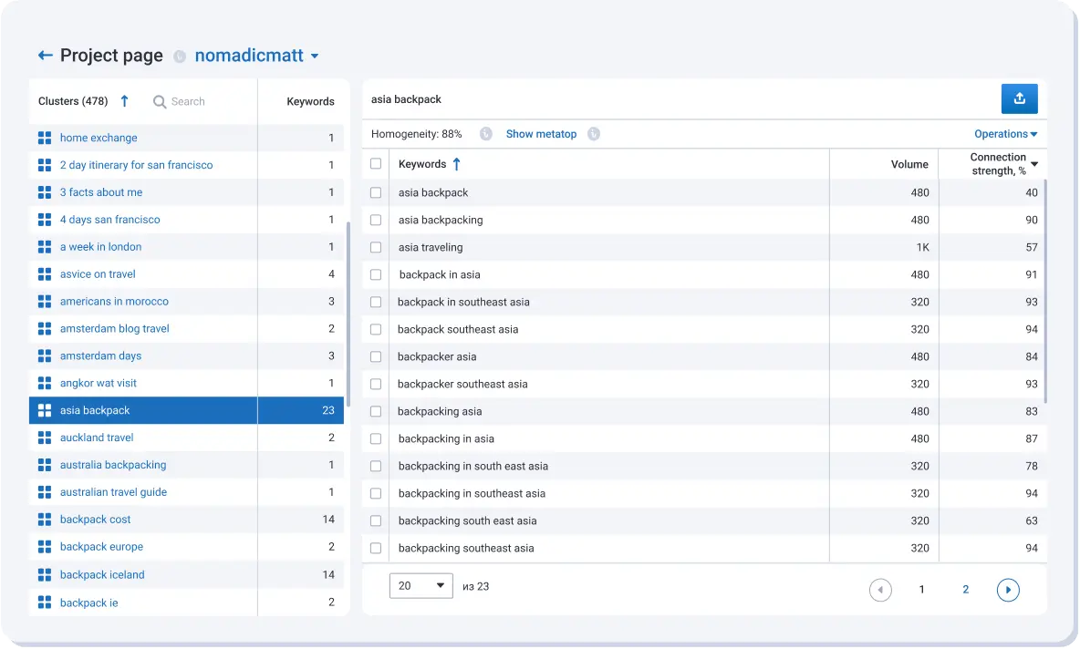1080x649 pixels.
Task: Click the grid icon beside home exchange cluster
Action: click(x=44, y=138)
